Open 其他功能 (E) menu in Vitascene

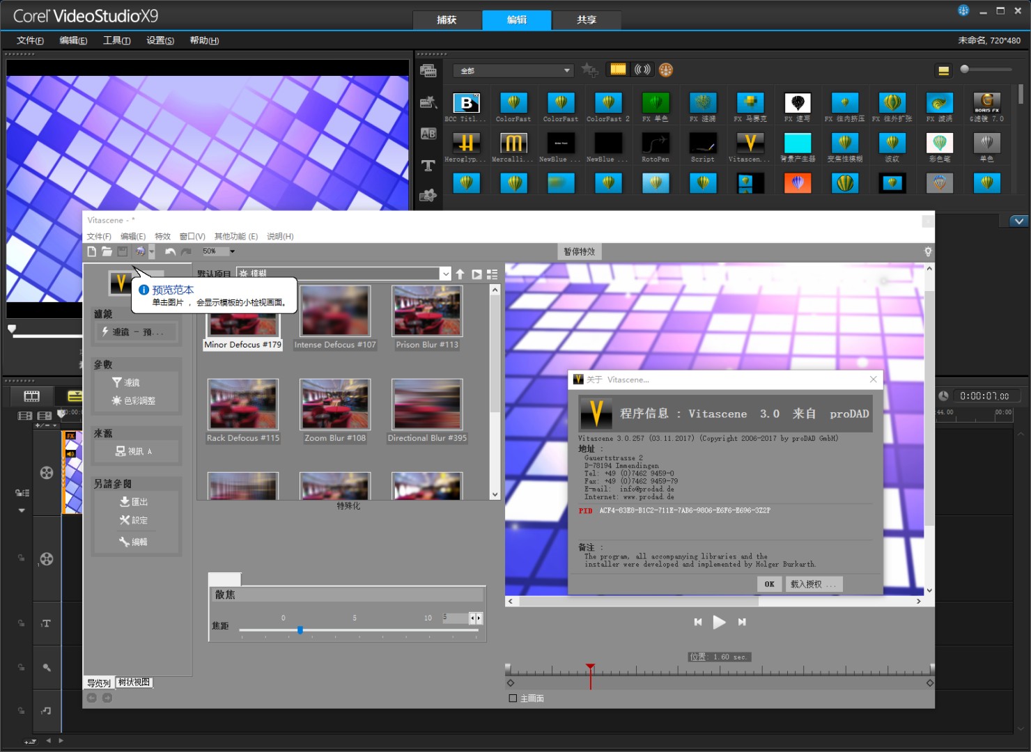click(x=235, y=236)
